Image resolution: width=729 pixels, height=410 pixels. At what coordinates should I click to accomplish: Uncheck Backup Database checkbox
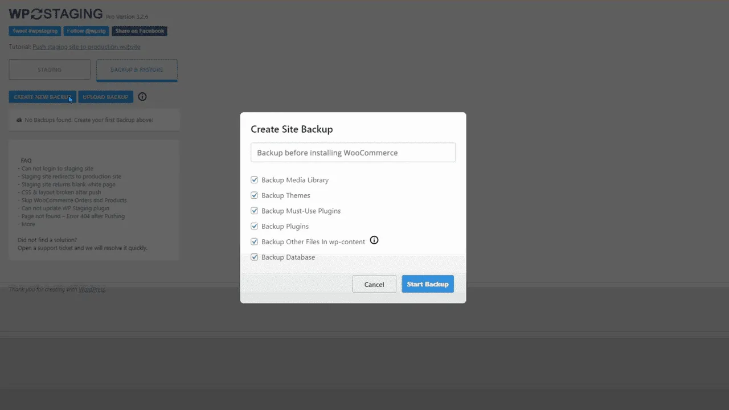(255, 257)
